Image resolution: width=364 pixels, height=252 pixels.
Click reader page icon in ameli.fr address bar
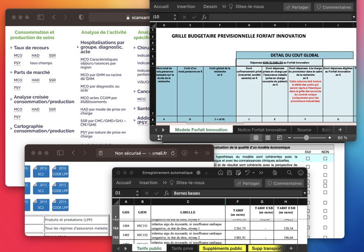[101, 153]
